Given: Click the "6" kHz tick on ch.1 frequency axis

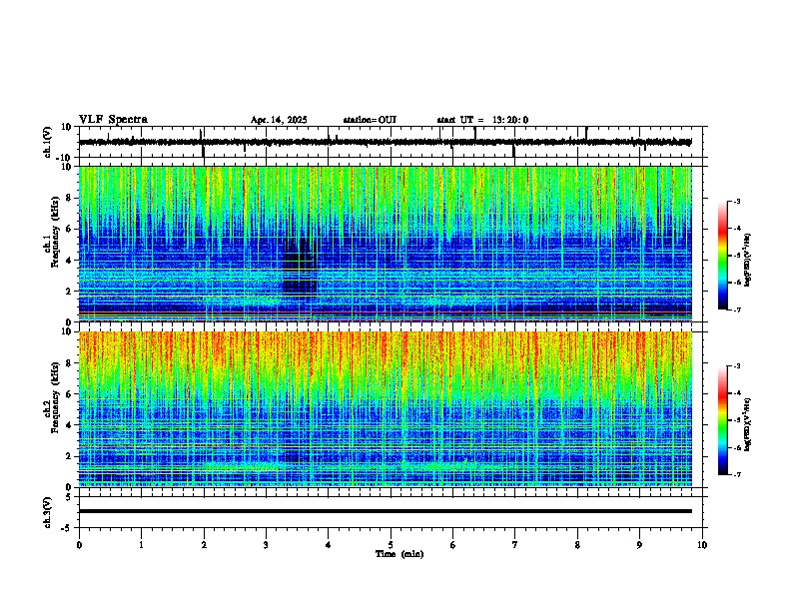Looking at the screenshot, I should tap(69, 229).
